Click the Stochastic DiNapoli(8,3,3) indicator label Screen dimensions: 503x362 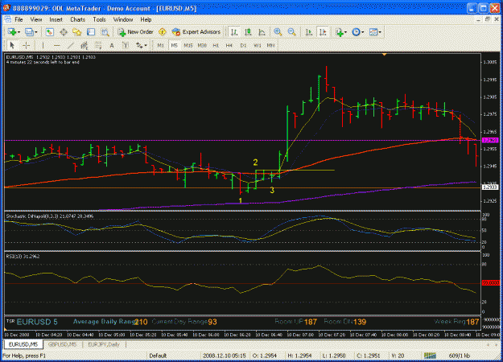(50, 216)
